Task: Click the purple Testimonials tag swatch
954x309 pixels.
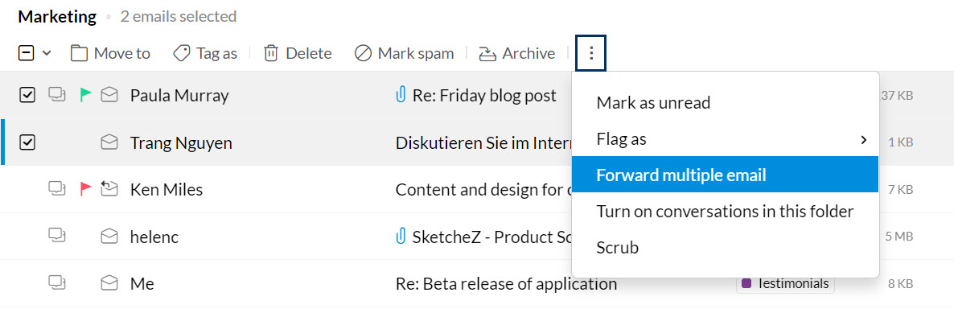Action: click(x=746, y=283)
